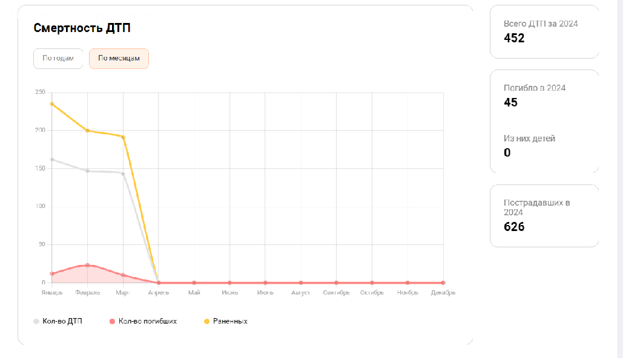Click the Смертность ДТП chart heading

[82, 28]
